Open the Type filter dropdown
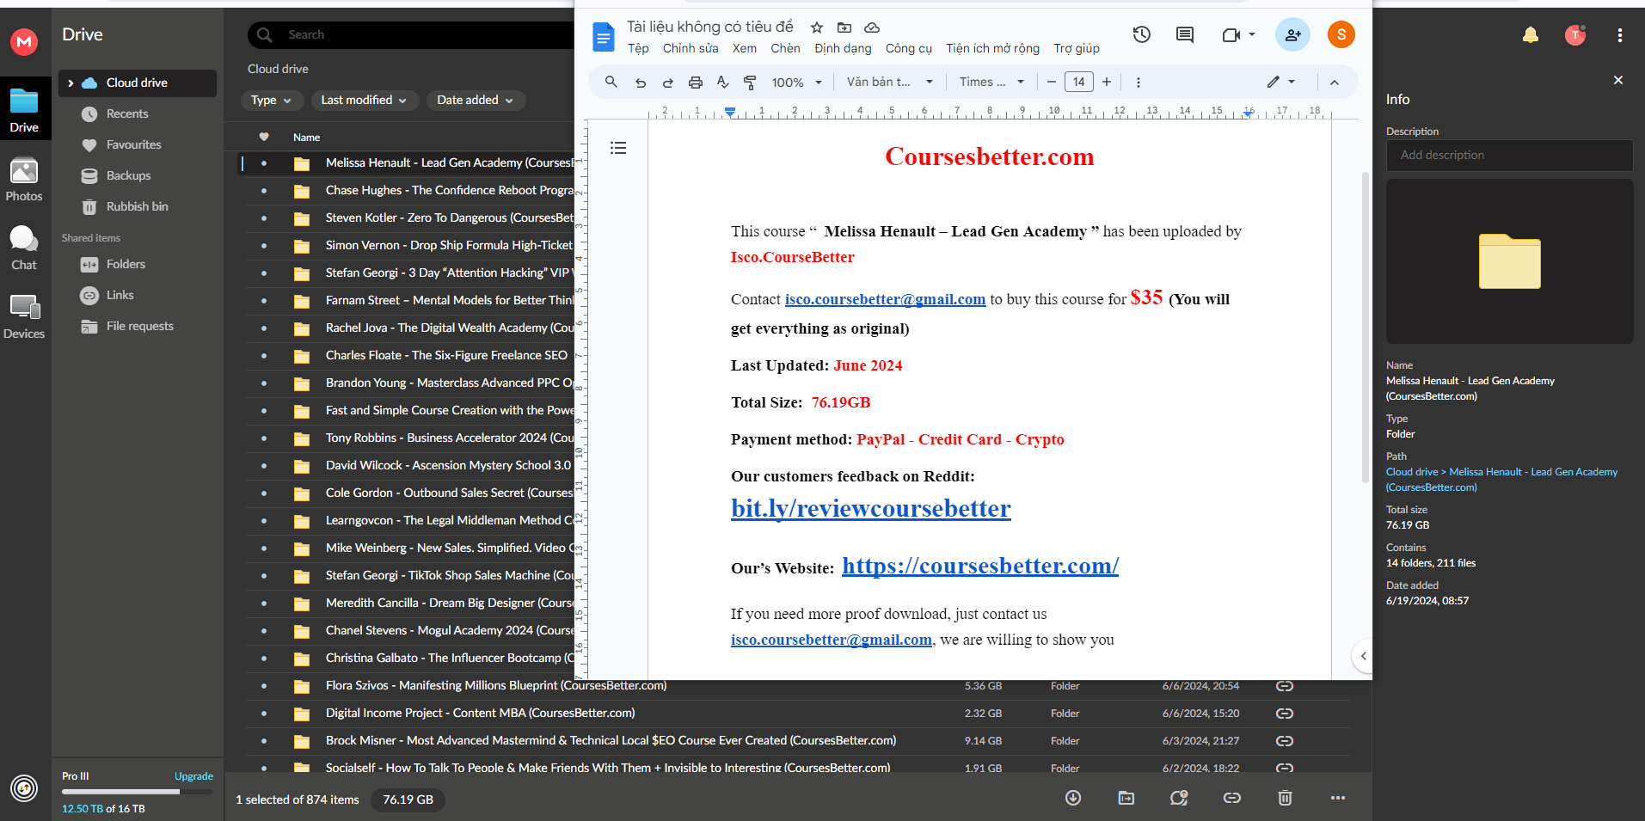The image size is (1645, 821). pyautogui.click(x=272, y=101)
